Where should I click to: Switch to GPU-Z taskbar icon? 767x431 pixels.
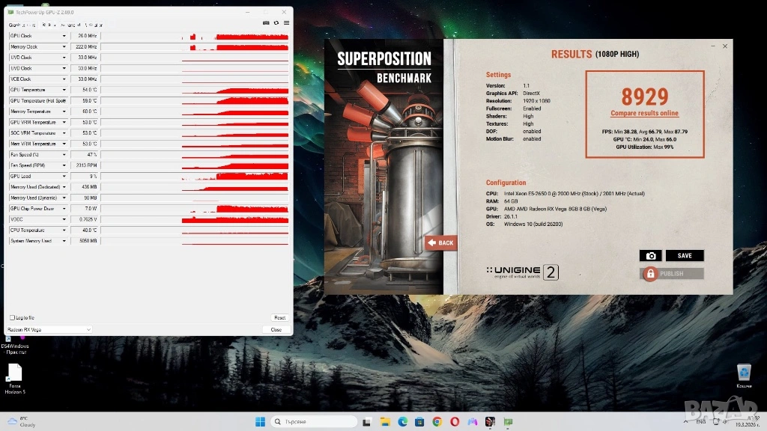tap(509, 422)
